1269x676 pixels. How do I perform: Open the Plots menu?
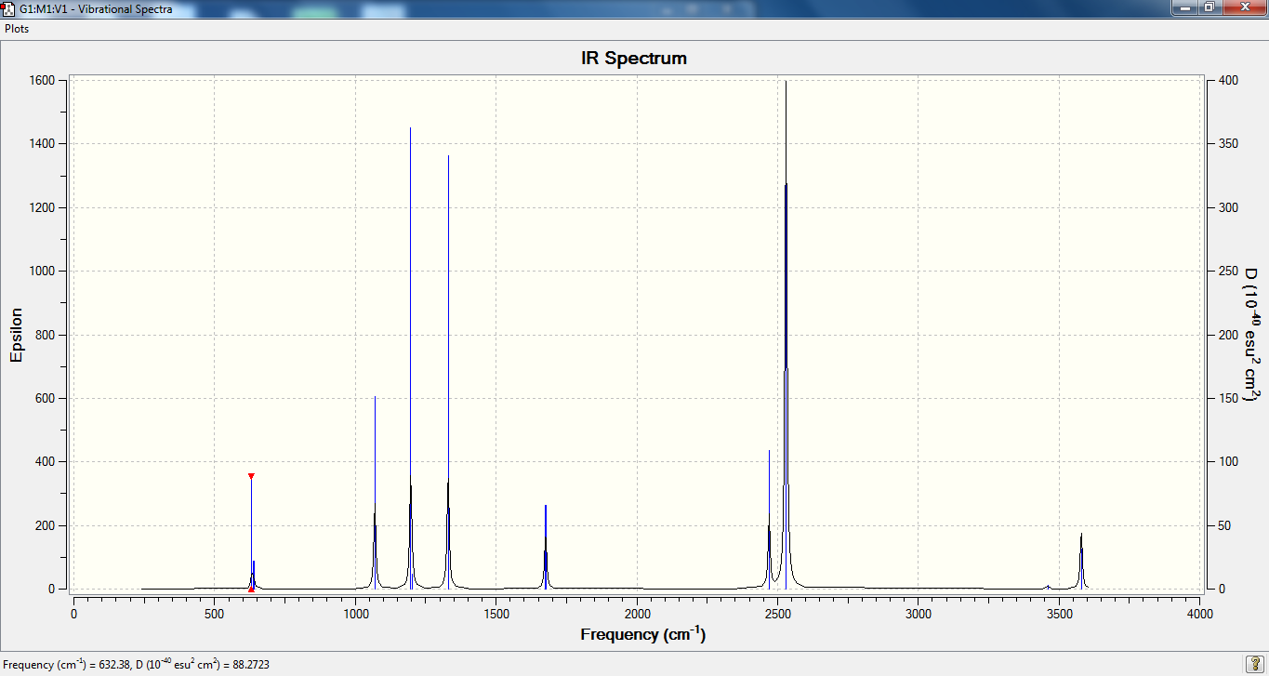[17, 29]
